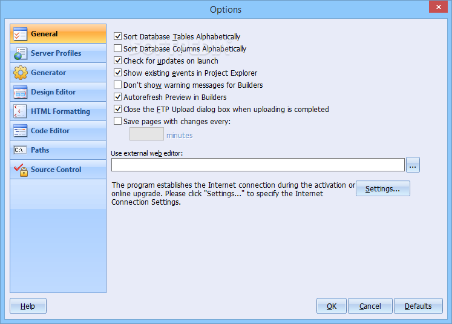This screenshot has height=324, width=452.
Task: Click the General category icon
Action: pyautogui.click(x=21, y=34)
